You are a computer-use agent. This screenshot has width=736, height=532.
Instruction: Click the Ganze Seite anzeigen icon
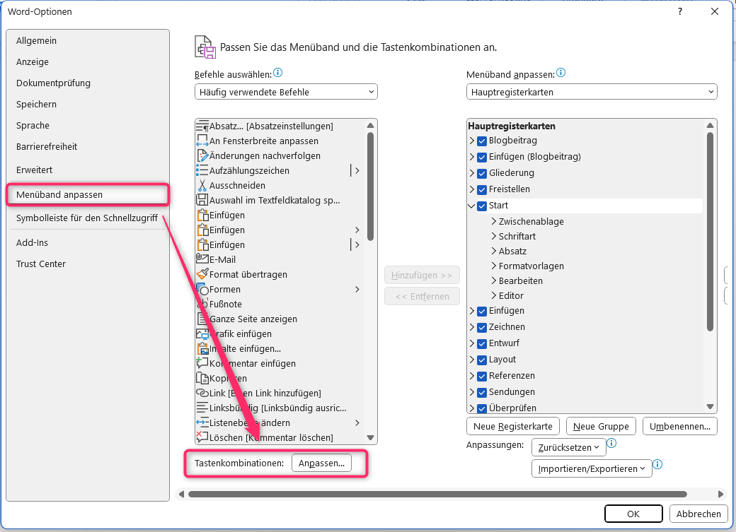coord(202,319)
